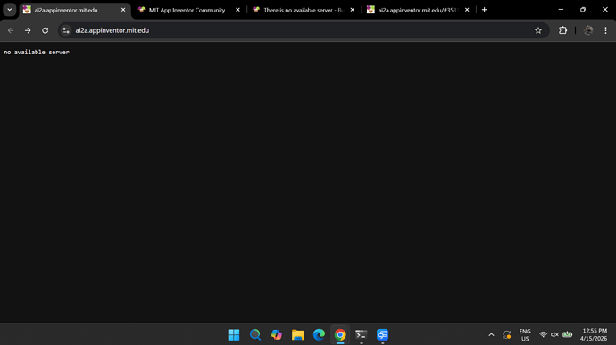The image size is (616, 345).
Task: Launch Microsoft Edge from the taskbar
Action: click(x=319, y=335)
